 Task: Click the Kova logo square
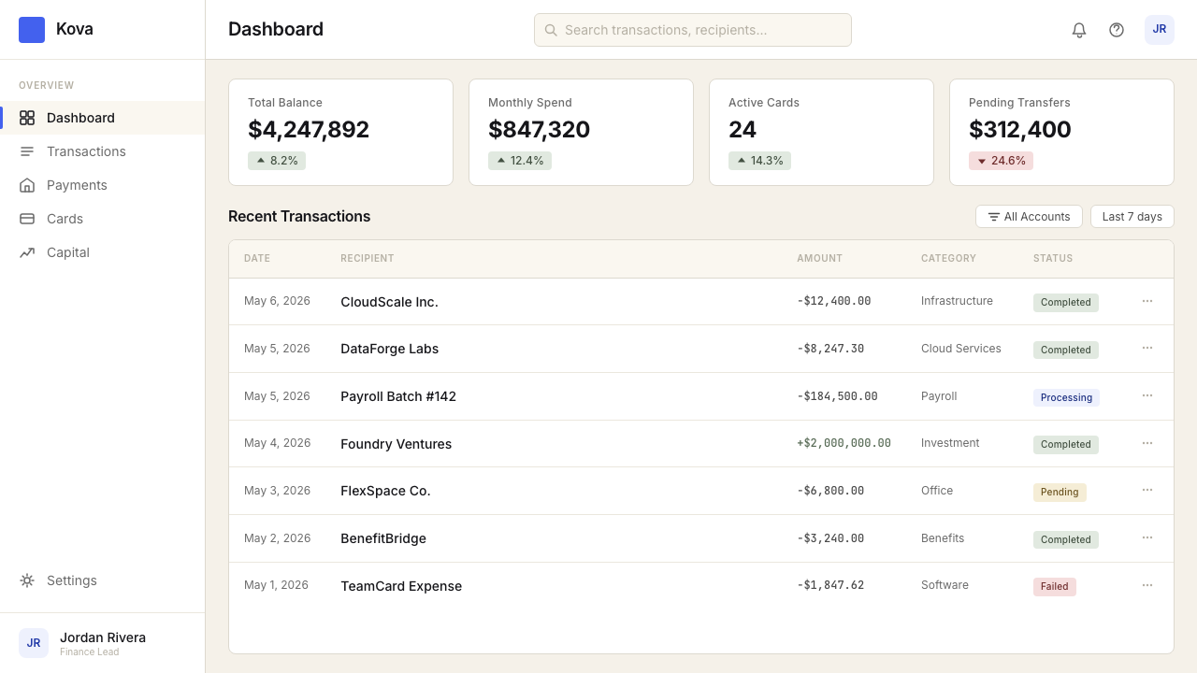[x=32, y=30]
